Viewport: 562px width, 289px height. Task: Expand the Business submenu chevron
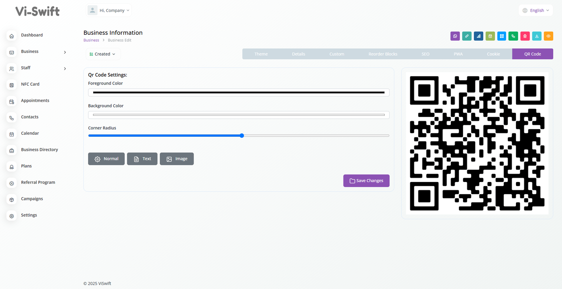tap(65, 52)
